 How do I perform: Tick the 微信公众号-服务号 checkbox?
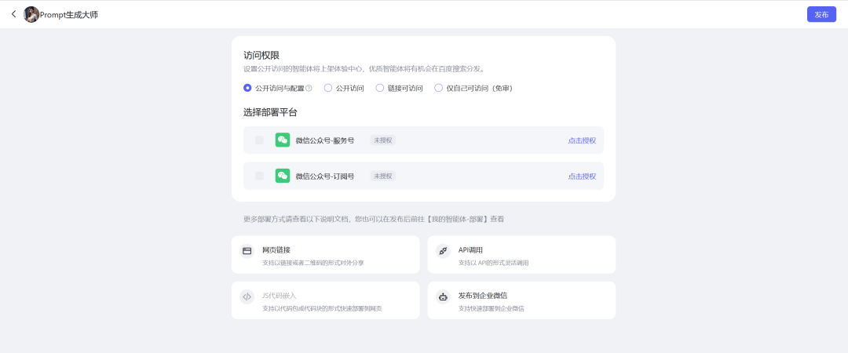(260, 140)
